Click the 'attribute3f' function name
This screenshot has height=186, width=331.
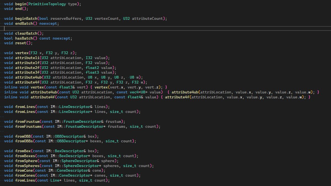point(27,72)
